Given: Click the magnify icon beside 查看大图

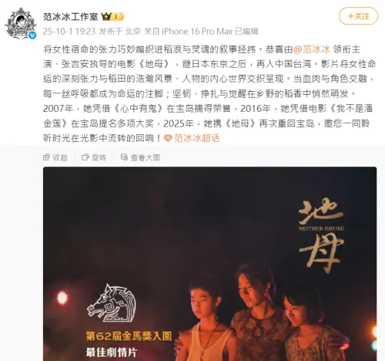Looking at the screenshot, I should coord(124,157).
